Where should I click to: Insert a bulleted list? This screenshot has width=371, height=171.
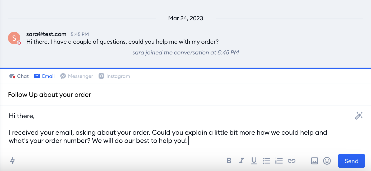pos(266,160)
